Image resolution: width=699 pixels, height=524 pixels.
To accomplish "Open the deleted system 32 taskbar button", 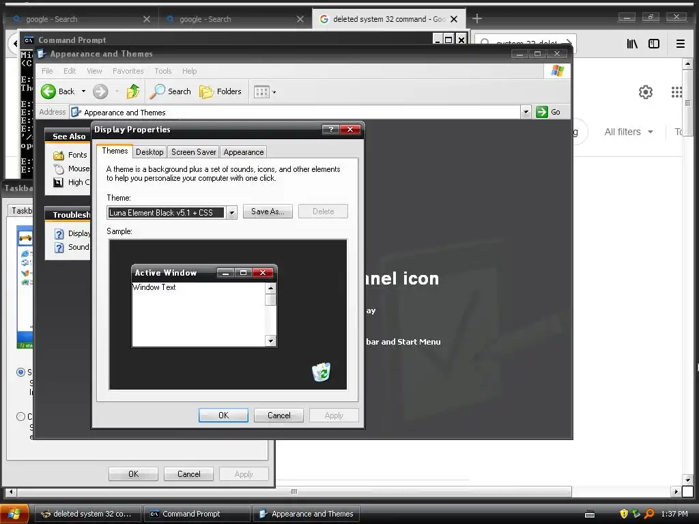I will pyautogui.click(x=88, y=514).
